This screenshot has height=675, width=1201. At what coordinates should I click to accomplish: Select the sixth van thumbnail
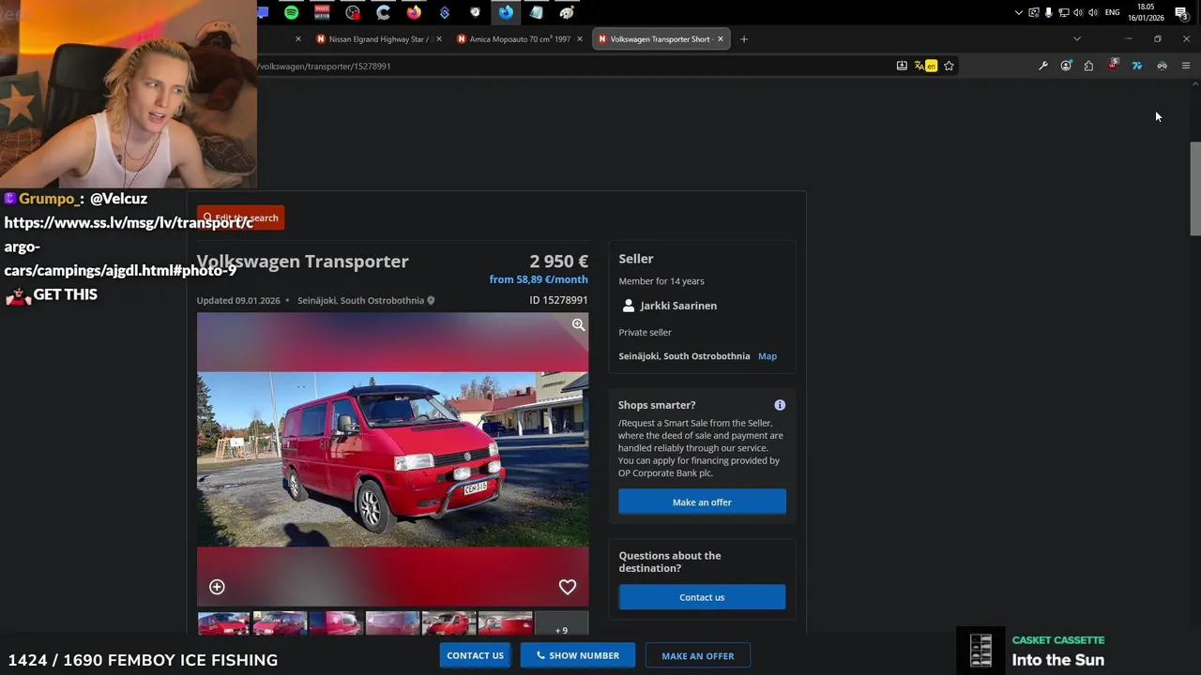(x=505, y=624)
